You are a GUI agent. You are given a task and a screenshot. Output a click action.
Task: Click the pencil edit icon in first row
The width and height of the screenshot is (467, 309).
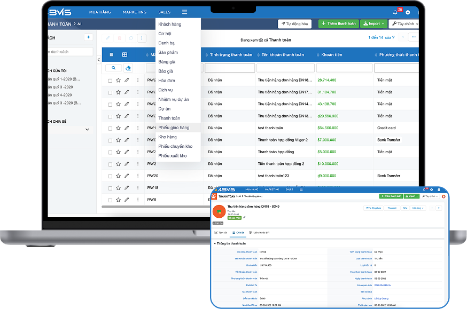point(127,80)
